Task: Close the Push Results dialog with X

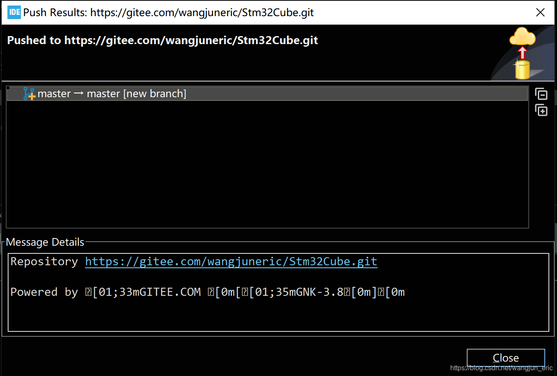Action: (x=540, y=12)
